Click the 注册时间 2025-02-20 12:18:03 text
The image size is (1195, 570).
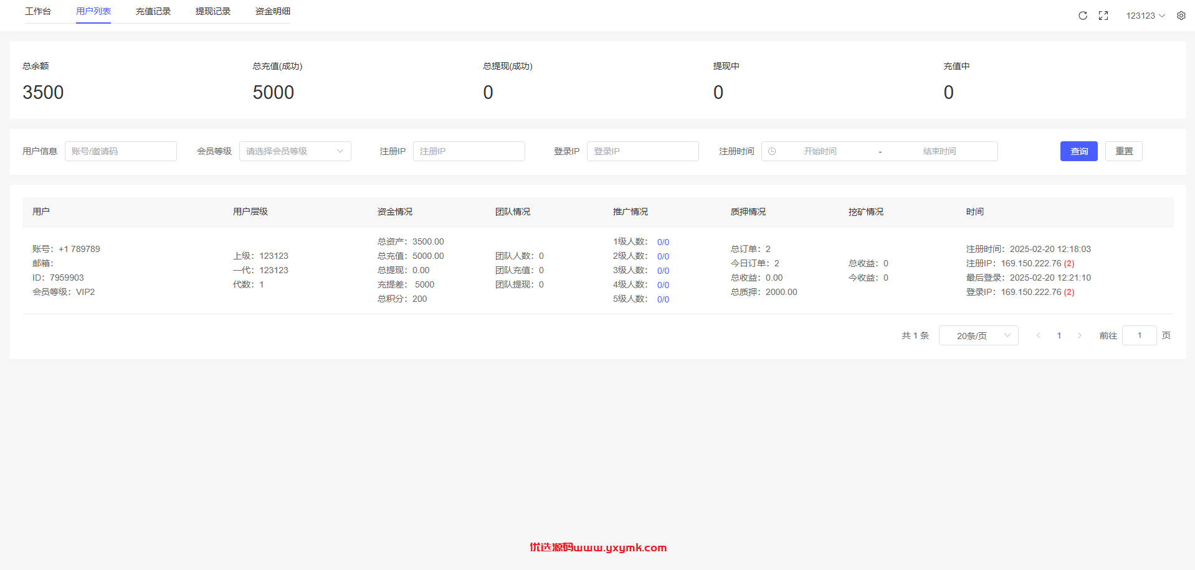pyautogui.click(x=1029, y=249)
